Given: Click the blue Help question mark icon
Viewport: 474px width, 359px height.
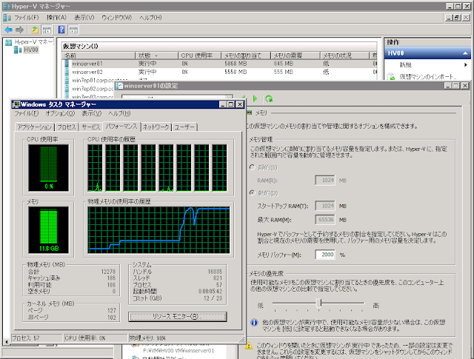Looking at the screenshot, I should [61, 30].
